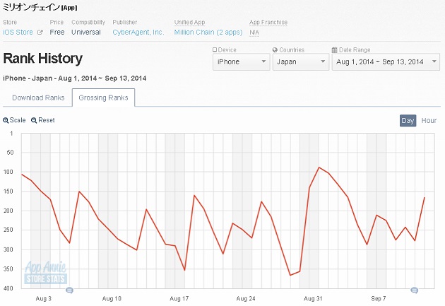Click the calendar icon next to Date Range
This screenshot has width=445, height=306.
(x=335, y=50)
